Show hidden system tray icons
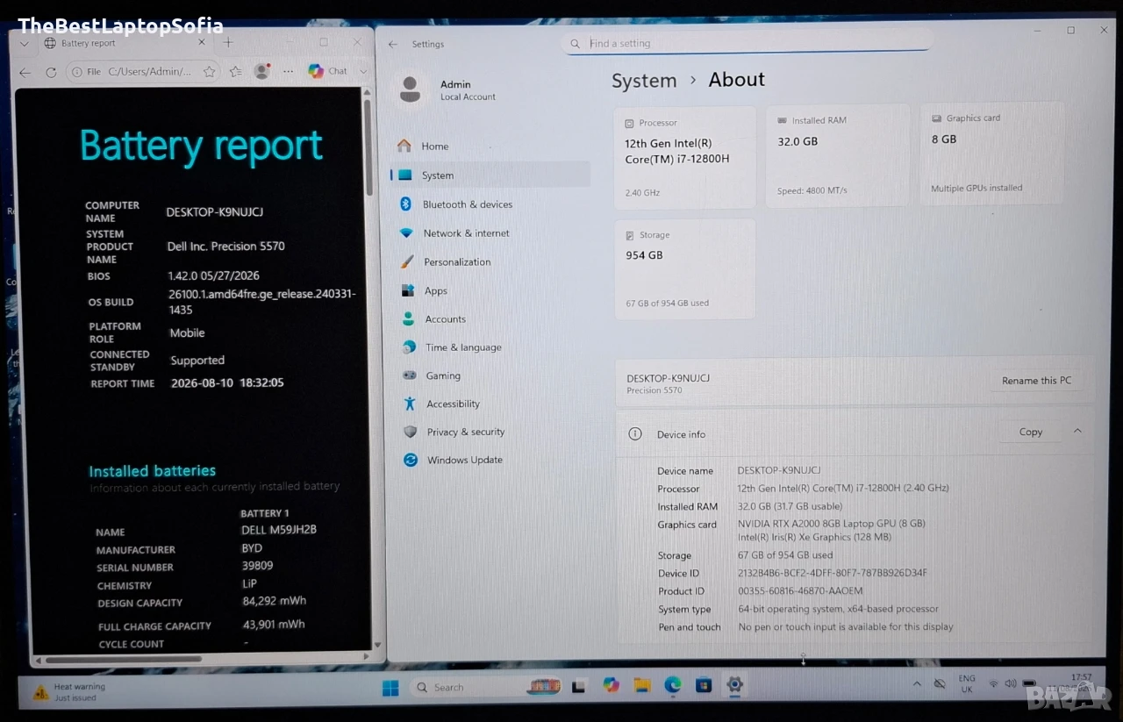Viewport: 1123px width, 722px height. (917, 683)
